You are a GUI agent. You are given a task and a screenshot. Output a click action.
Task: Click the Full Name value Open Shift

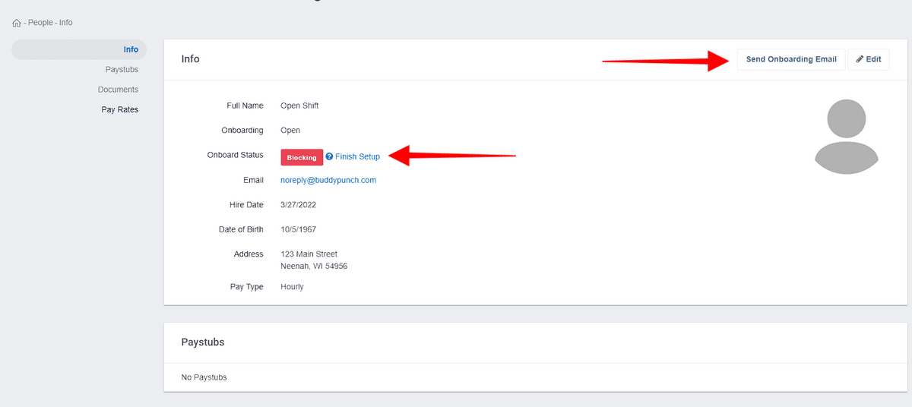tap(299, 106)
